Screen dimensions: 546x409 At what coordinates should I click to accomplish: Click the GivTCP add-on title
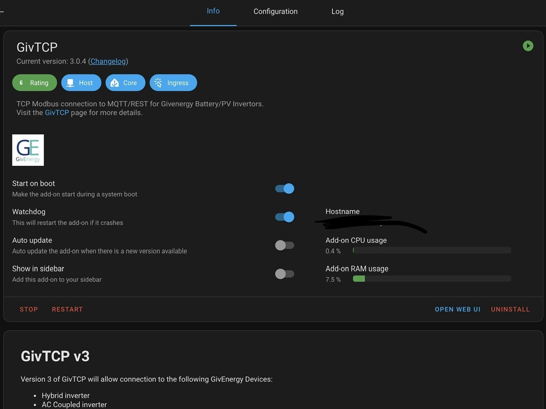[37, 47]
